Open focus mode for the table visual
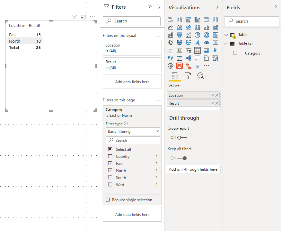Viewport: 281px width, 231px height. (x=83, y=17)
